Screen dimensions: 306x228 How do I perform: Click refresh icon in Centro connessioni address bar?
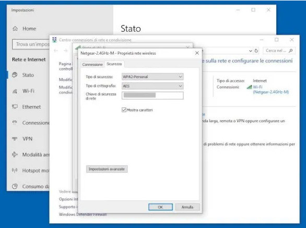[x=256, y=51]
